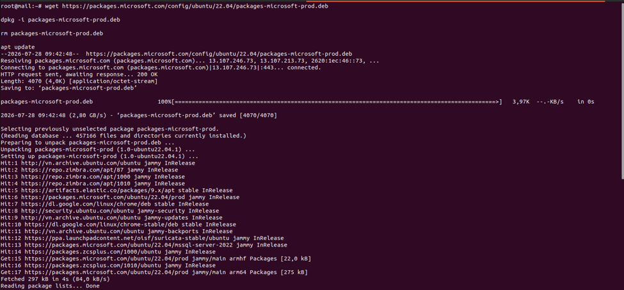
Task: Click the Get:15 armhf Packages line
Action: pyautogui.click(x=156, y=259)
